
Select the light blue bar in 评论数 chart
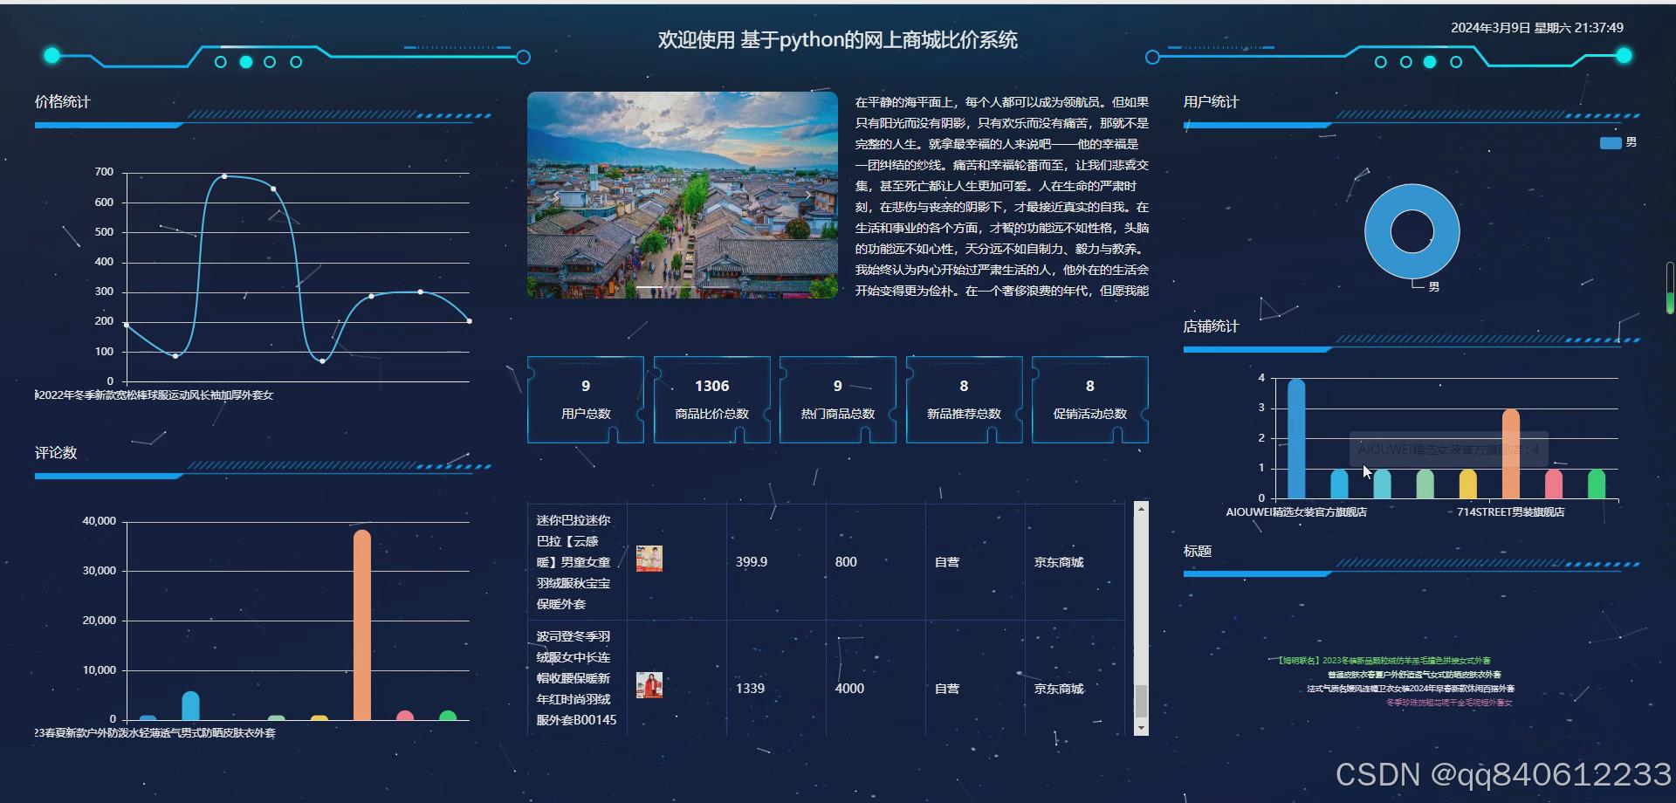tap(190, 706)
